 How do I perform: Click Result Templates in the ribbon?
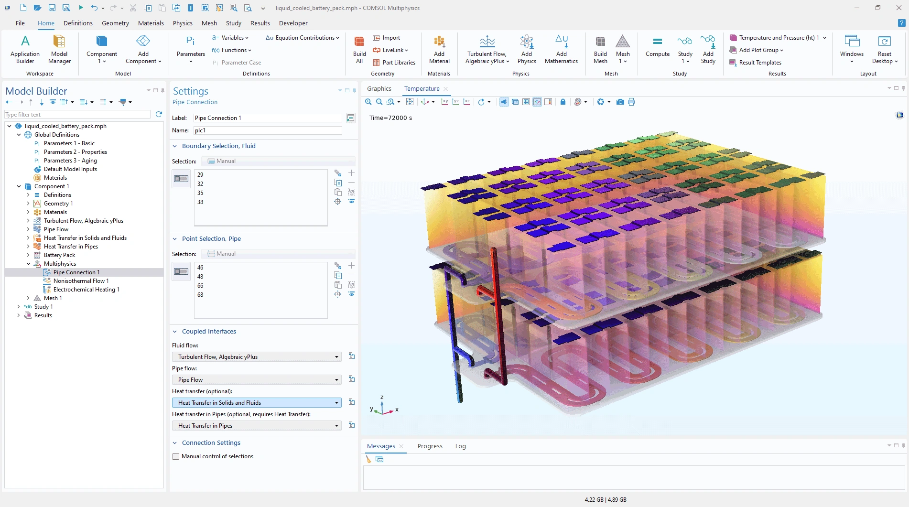[760, 63]
